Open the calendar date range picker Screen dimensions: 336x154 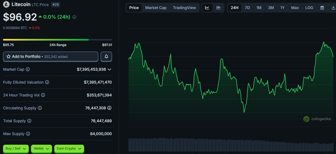click(322, 8)
